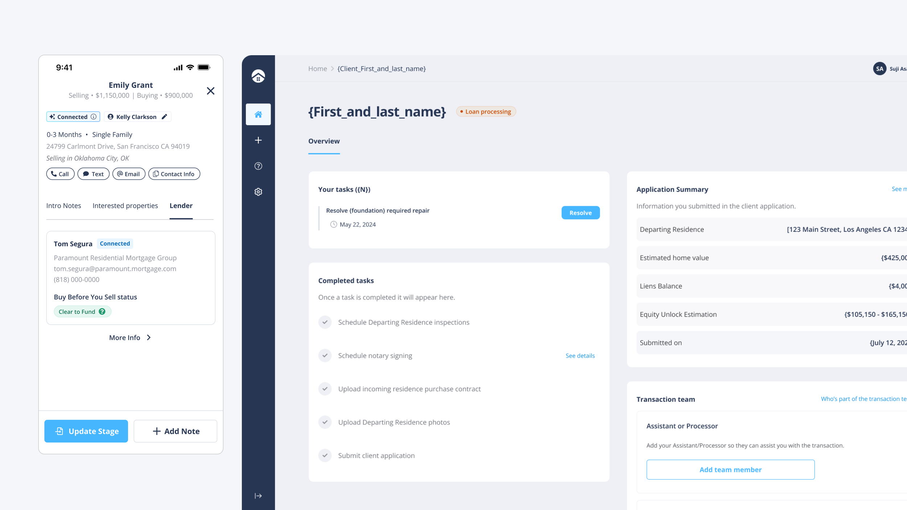Screen dimensions: 907x510
Task: Click the pencil icon beside Kelly Clarkson
Action: (164, 117)
